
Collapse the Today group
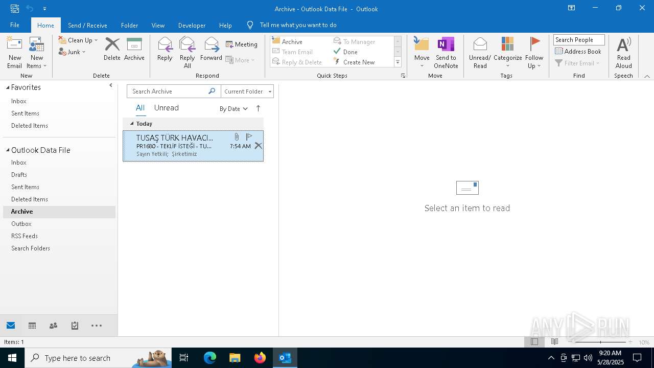(132, 124)
